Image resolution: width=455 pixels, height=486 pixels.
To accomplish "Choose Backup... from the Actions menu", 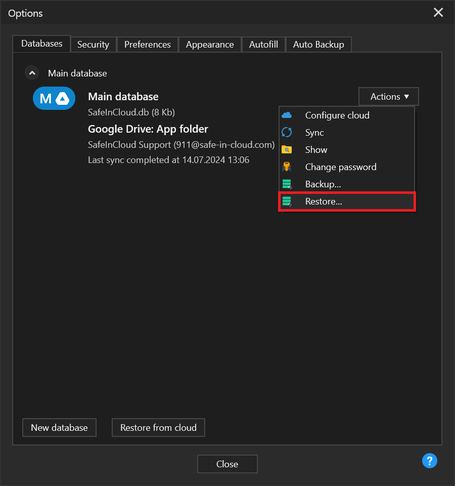I will 347,184.
